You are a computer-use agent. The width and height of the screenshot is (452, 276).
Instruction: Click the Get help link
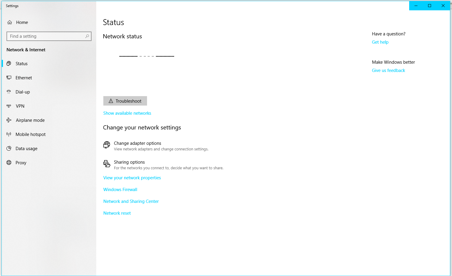click(x=380, y=42)
